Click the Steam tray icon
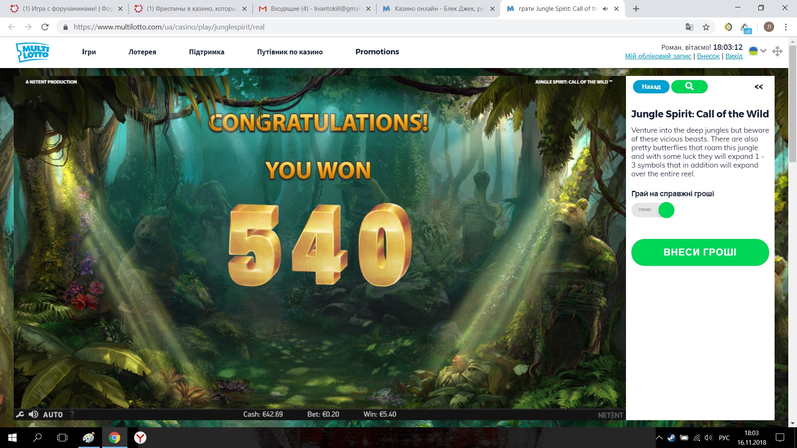The image size is (797, 448). pos(671,438)
